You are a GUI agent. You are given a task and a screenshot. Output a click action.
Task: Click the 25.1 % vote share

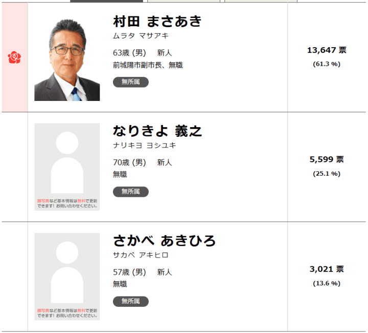327,174
